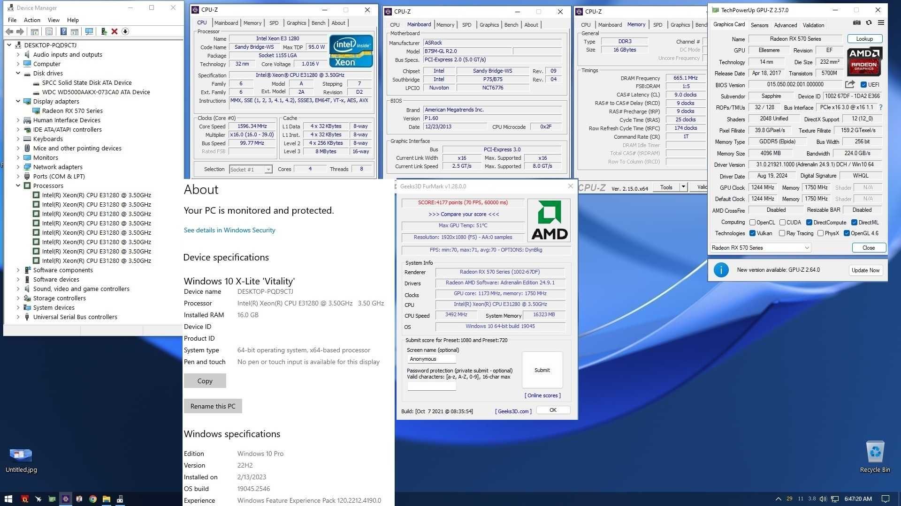Show hidden tray icons chevron

[x=778, y=499]
